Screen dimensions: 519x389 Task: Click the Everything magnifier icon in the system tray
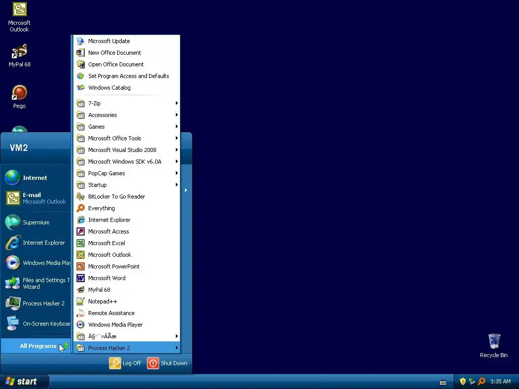coord(481,381)
